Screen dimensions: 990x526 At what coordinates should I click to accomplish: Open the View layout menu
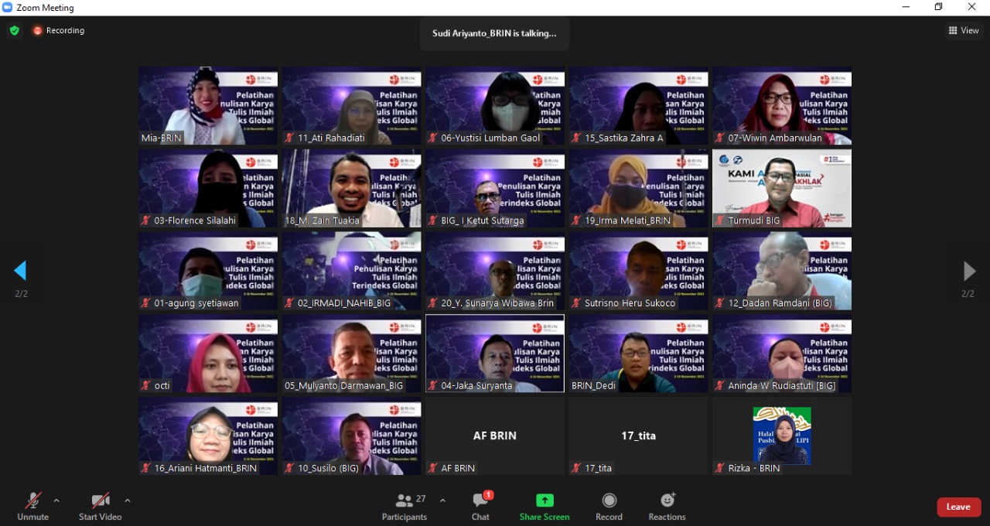[x=964, y=30]
